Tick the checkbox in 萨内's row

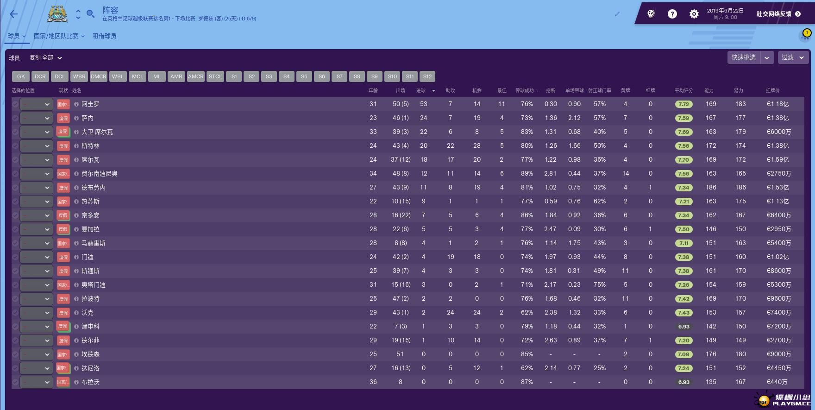point(15,118)
